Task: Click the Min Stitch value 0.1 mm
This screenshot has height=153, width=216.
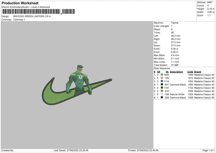Action: point(175,58)
